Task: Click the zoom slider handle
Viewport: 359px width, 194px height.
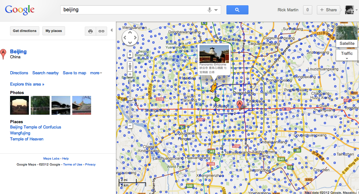Action: (130, 99)
